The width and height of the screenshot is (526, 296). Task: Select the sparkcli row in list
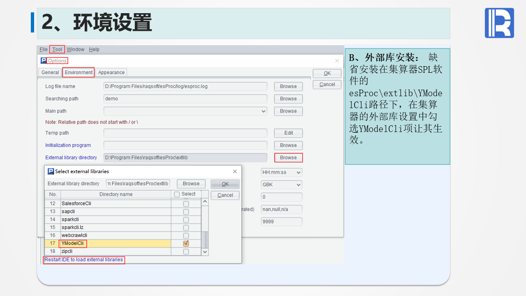(115, 220)
